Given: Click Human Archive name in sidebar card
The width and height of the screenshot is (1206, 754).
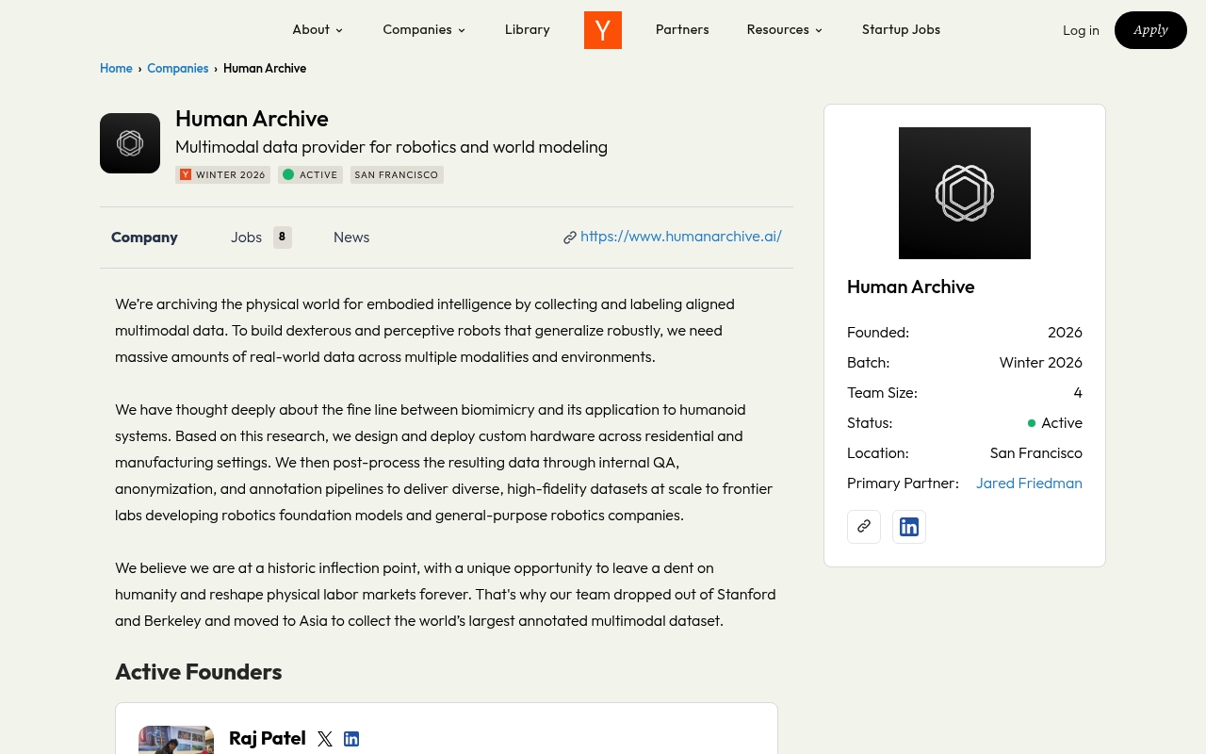Looking at the screenshot, I should click(911, 287).
